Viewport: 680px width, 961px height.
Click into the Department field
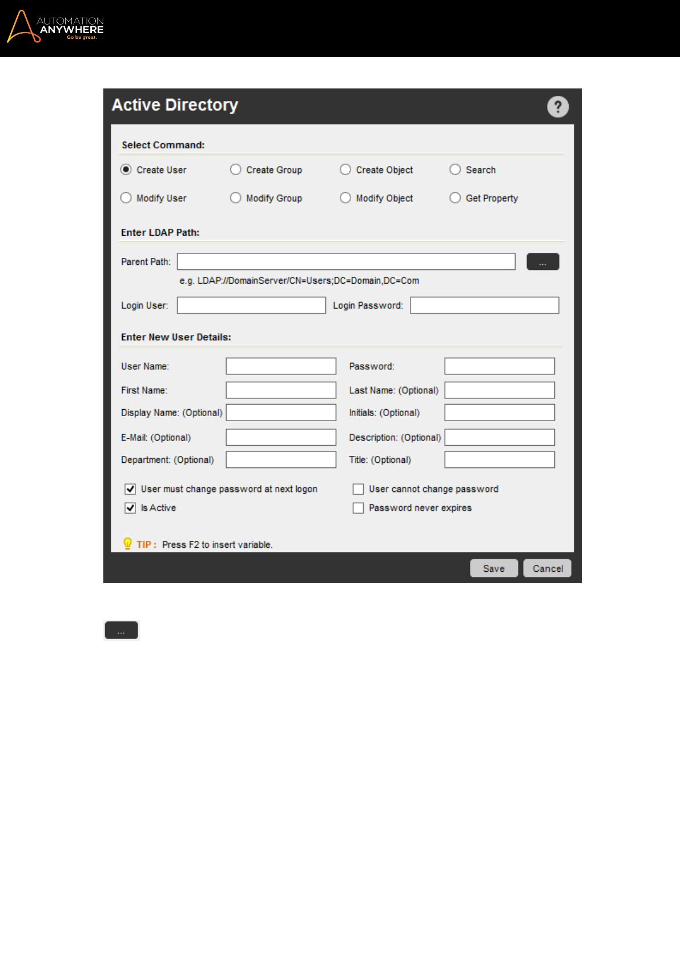281,460
